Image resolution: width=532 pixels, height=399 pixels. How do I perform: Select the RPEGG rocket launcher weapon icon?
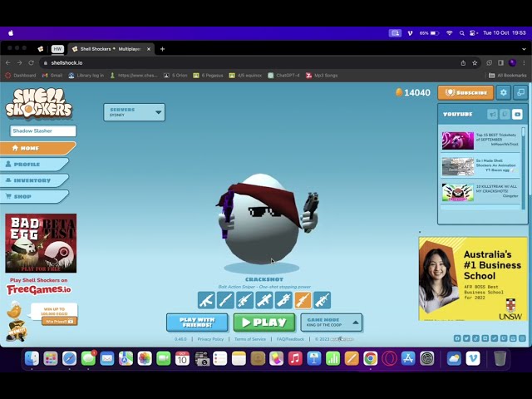tap(264, 300)
